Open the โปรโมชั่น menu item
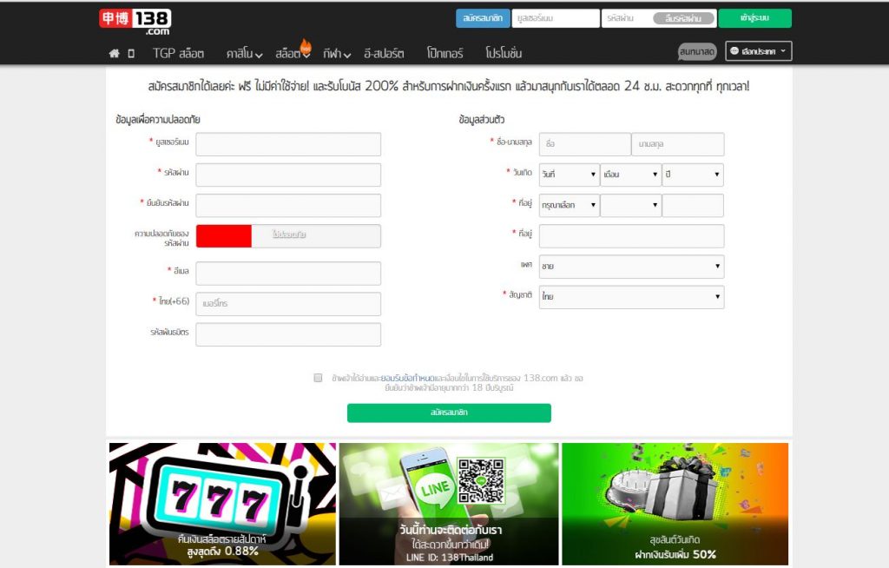This screenshot has height=568, width=889. [x=504, y=53]
